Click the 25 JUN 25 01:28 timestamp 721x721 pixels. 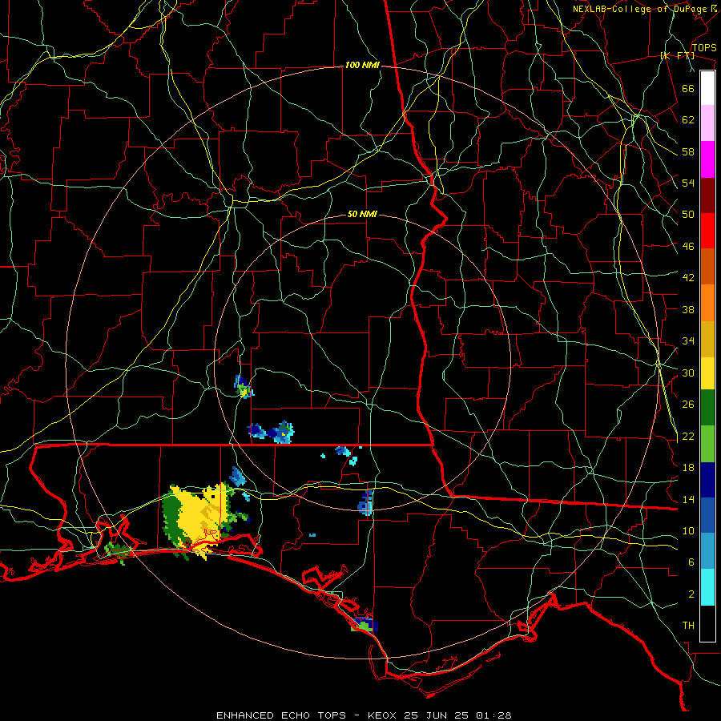coord(457,715)
